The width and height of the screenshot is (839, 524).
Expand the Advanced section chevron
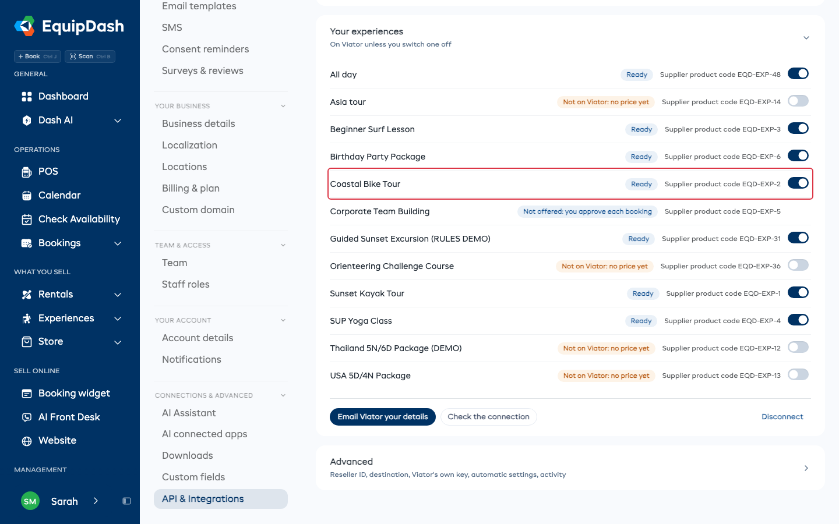click(x=806, y=468)
